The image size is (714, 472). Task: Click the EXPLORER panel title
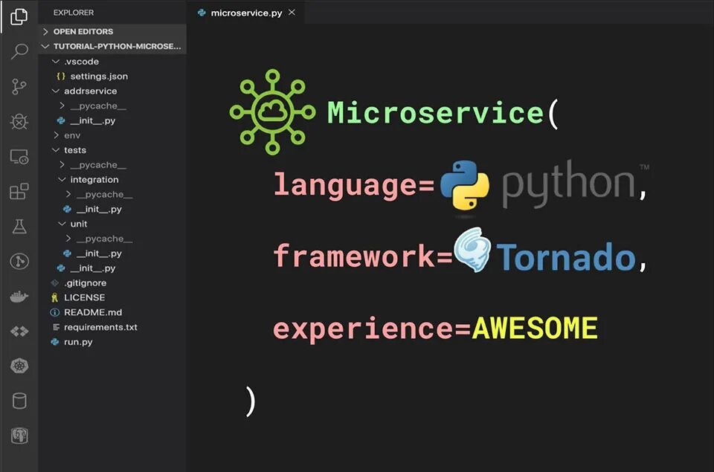point(74,13)
